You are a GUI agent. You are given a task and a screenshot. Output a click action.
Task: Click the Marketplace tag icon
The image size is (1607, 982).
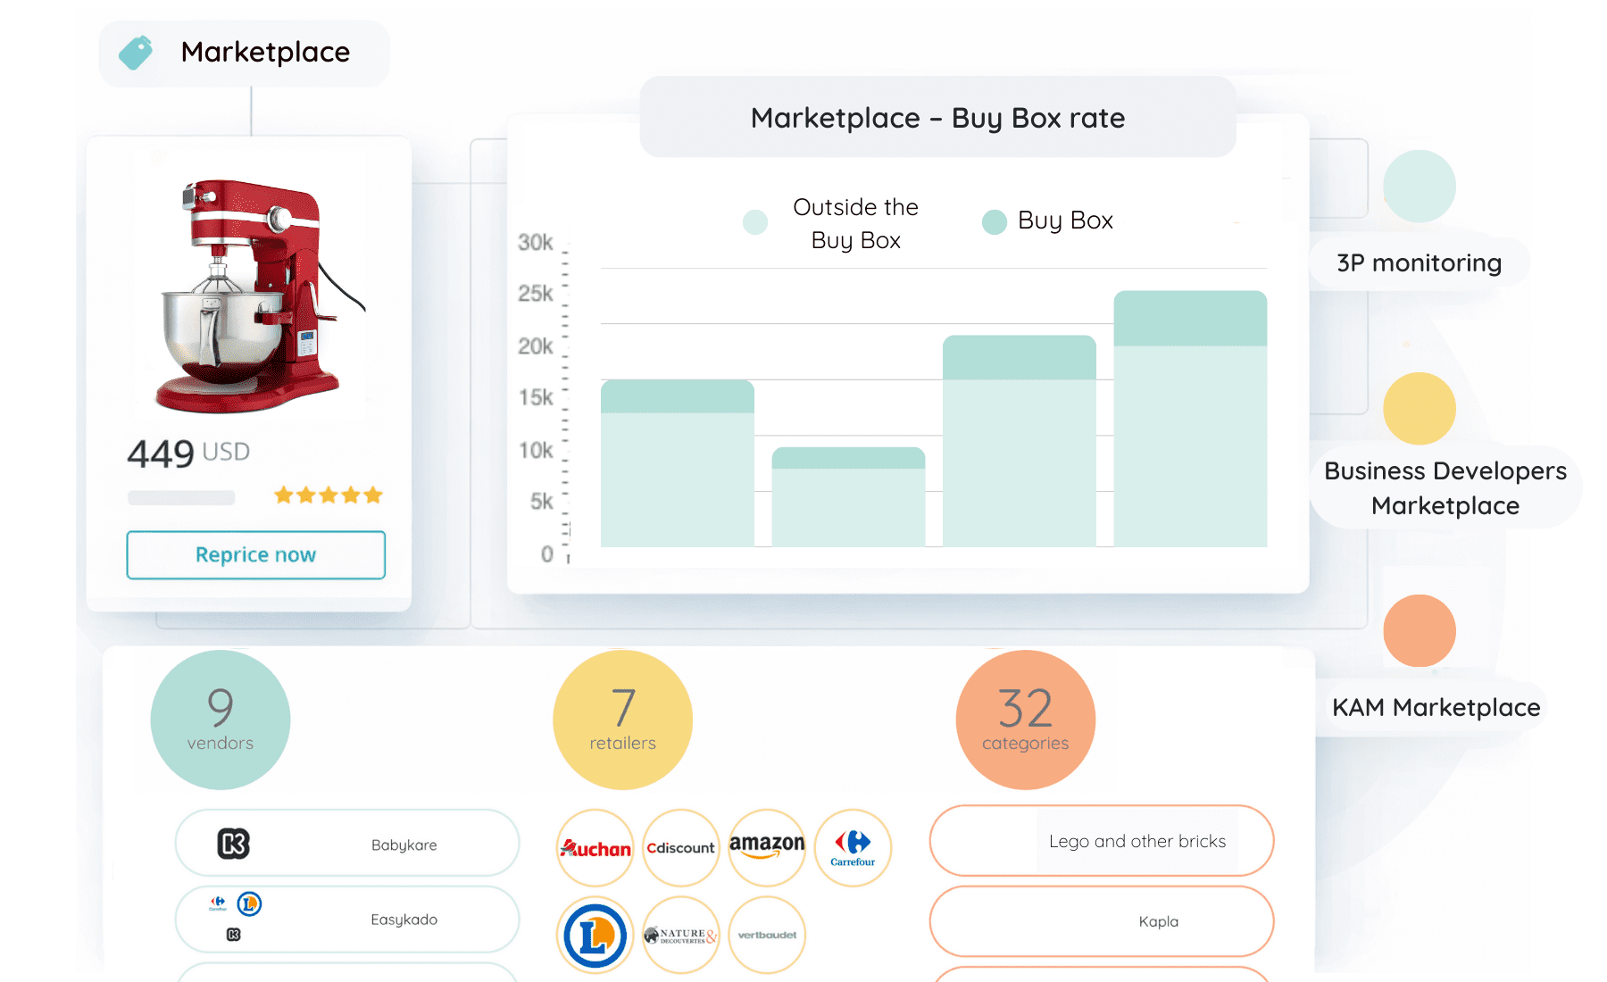(136, 53)
